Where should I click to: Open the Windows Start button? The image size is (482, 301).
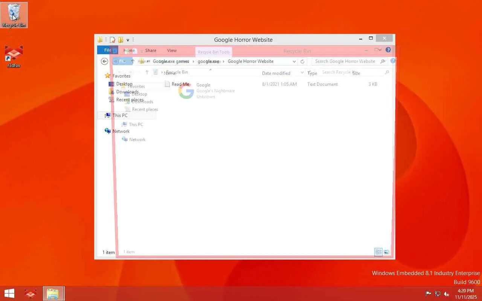point(9,293)
